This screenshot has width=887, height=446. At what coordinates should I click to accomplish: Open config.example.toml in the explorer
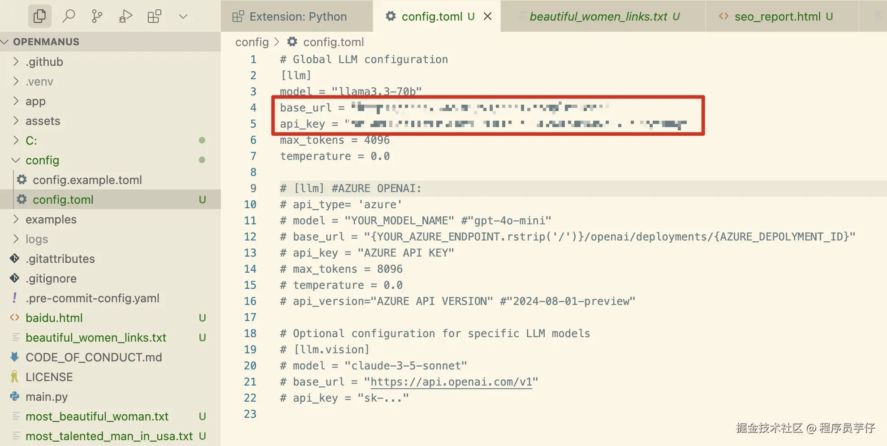coord(110,180)
